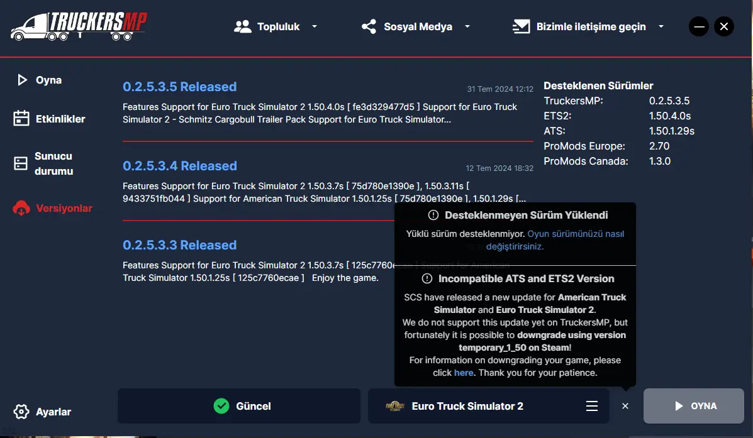Open the Topluluk menu
Viewport: 753px width, 438px height.
click(276, 26)
